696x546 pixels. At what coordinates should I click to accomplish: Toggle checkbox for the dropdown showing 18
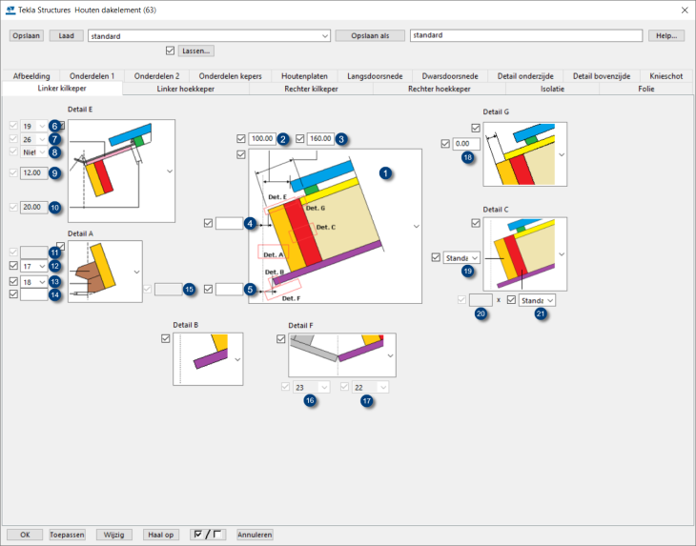click(13, 281)
